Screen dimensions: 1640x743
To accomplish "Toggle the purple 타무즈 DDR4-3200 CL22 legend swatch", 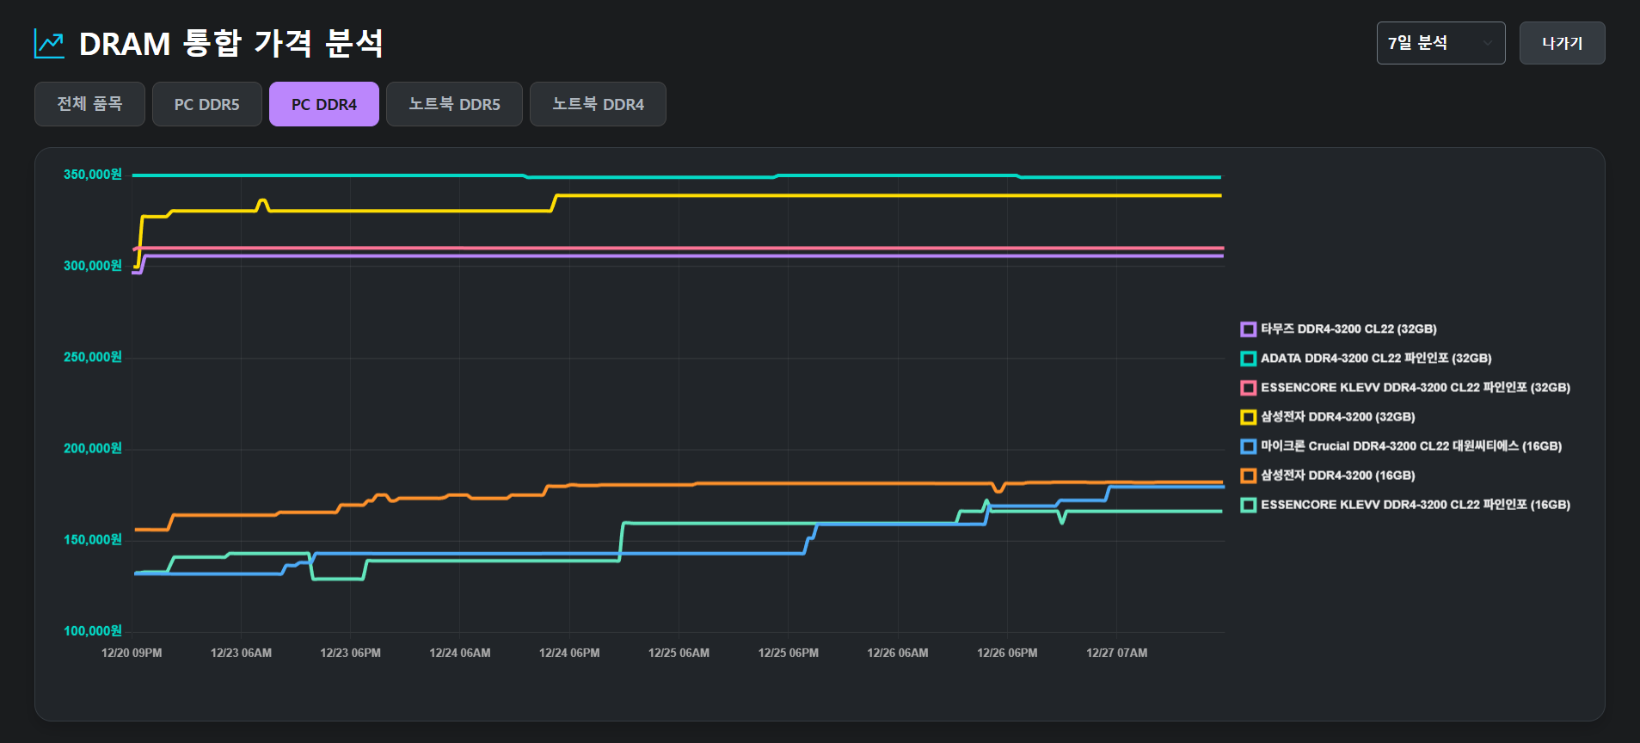I will (1248, 329).
